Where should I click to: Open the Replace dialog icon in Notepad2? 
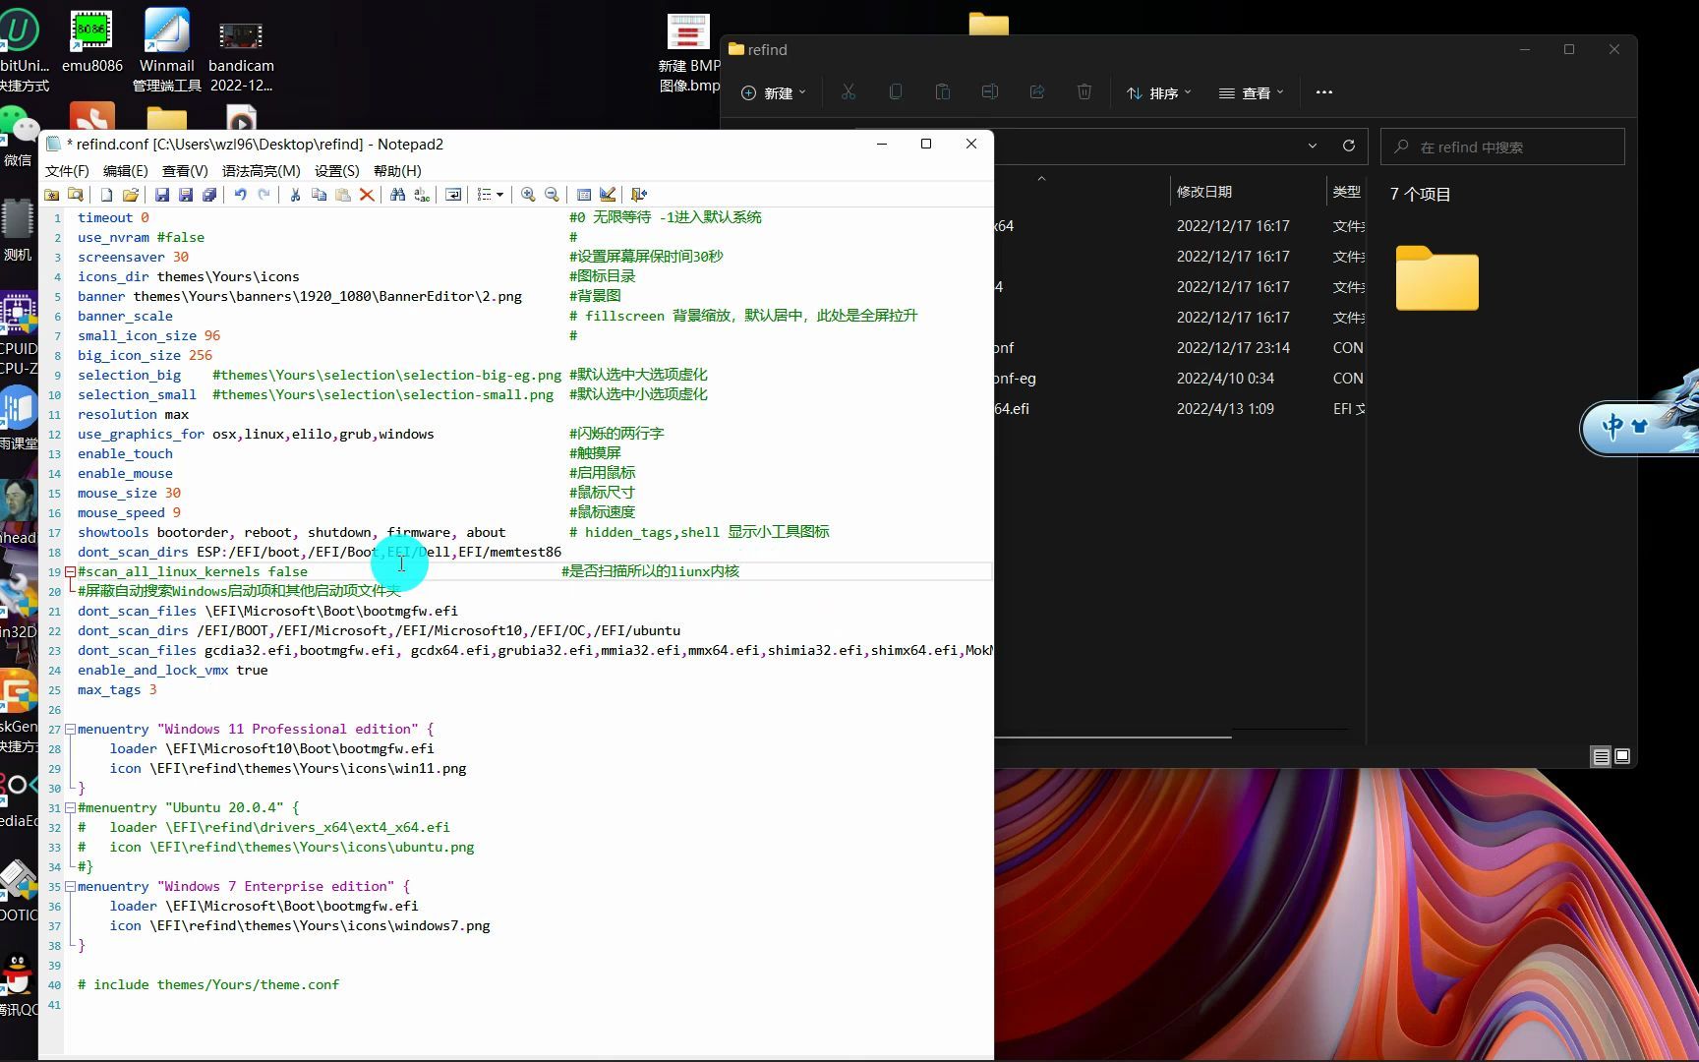(x=422, y=195)
